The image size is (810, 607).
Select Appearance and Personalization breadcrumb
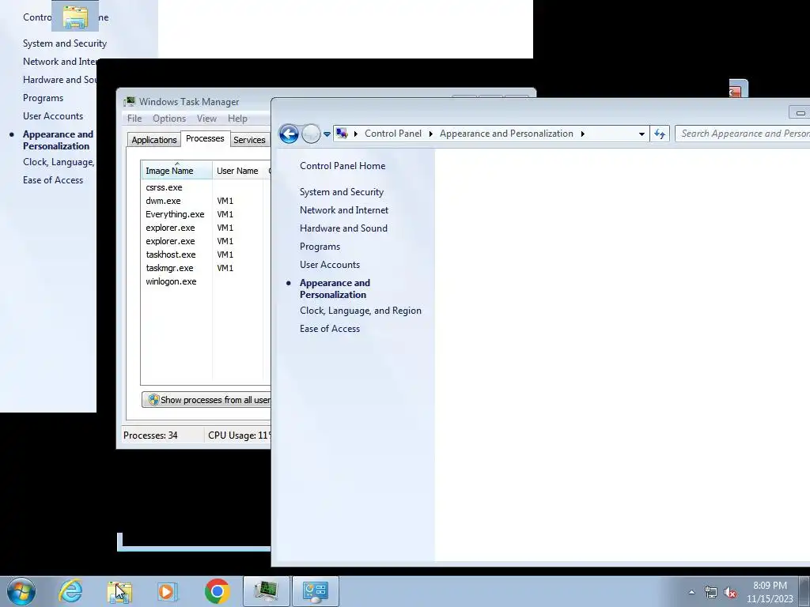pos(506,134)
